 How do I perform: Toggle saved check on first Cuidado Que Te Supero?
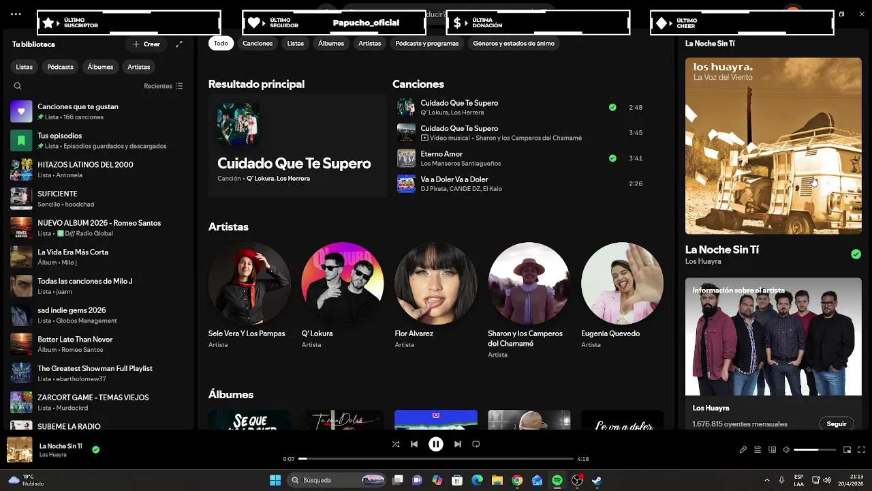coord(612,107)
